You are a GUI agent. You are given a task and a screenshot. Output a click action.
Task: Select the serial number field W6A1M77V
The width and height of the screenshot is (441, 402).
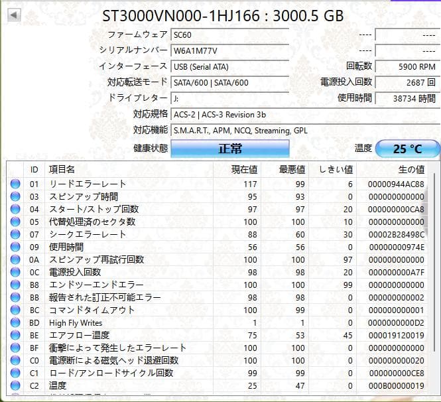(x=229, y=51)
